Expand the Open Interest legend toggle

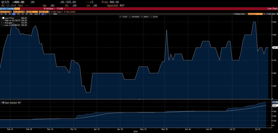[x=1, y=103]
